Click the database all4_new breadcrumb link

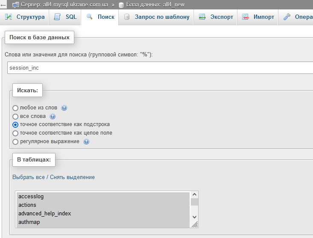click(155, 5)
